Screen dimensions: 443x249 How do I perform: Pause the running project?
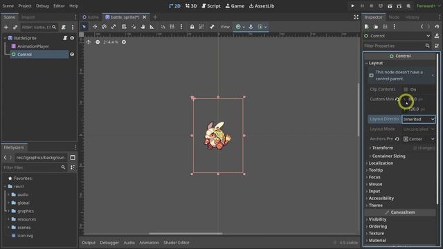(x=362, y=6)
